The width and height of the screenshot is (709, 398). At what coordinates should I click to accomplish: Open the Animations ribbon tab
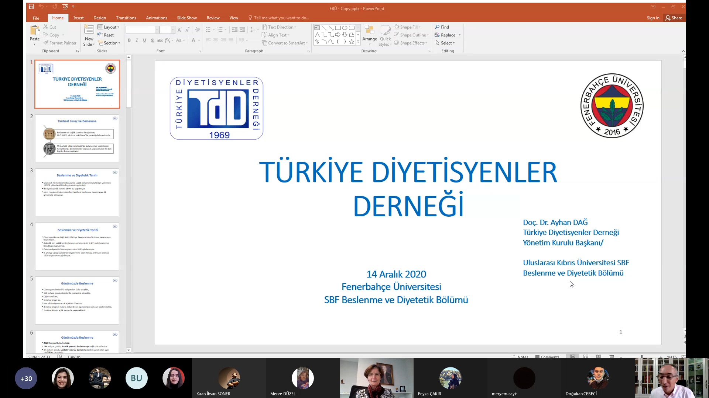[x=157, y=18]
